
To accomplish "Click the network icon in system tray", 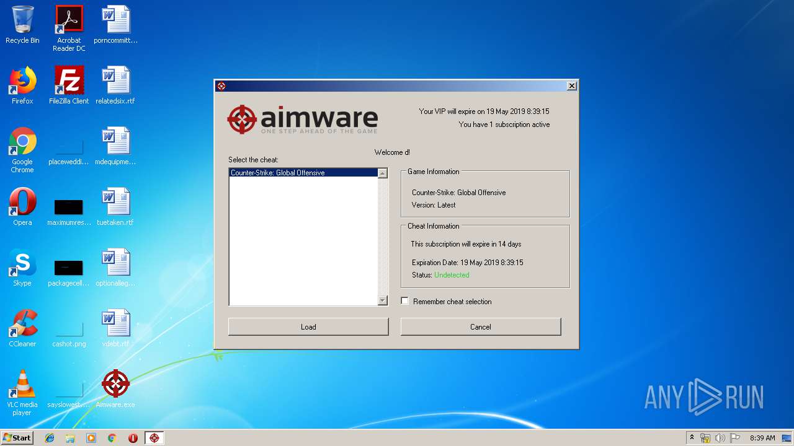I will [x=705, y=438].
